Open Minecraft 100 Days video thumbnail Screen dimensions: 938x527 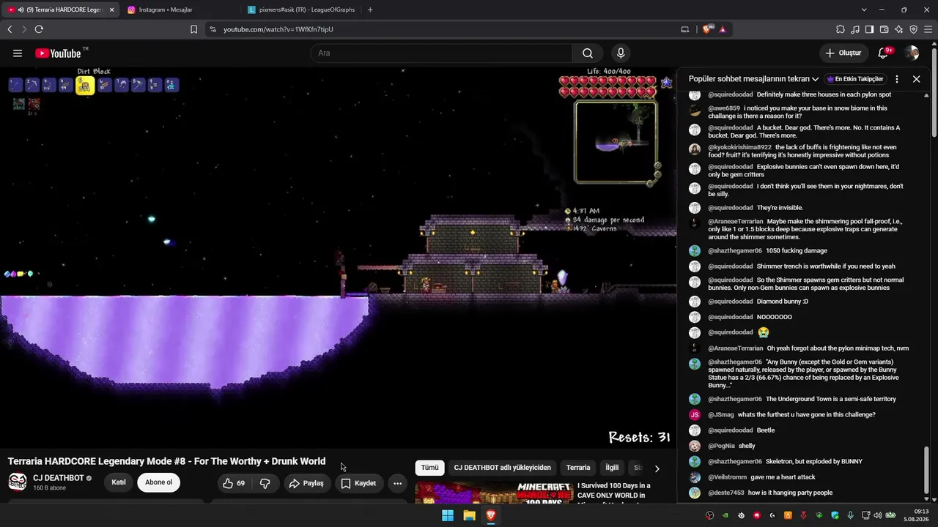click(493, 492)
